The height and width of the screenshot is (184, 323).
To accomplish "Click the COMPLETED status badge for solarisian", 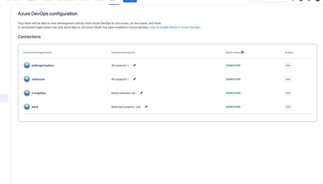I will [x=233, y=79].
